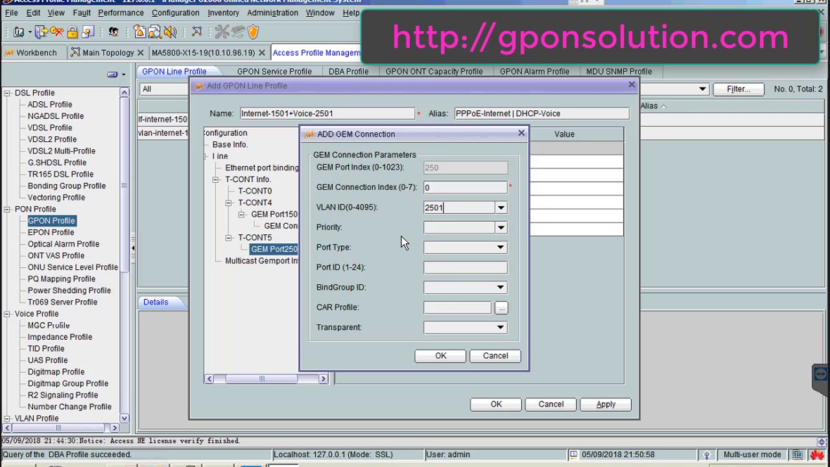This screenshot has height=467, width=830.
Task: Click the left tree vertical scrollbar
Action: point(124,256)
